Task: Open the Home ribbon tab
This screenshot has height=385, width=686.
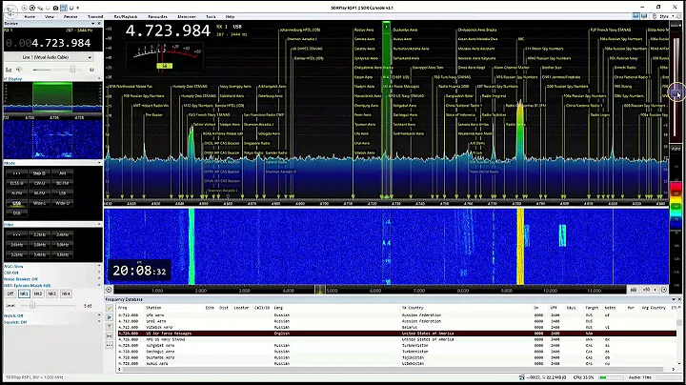Action: click(30, 16)
